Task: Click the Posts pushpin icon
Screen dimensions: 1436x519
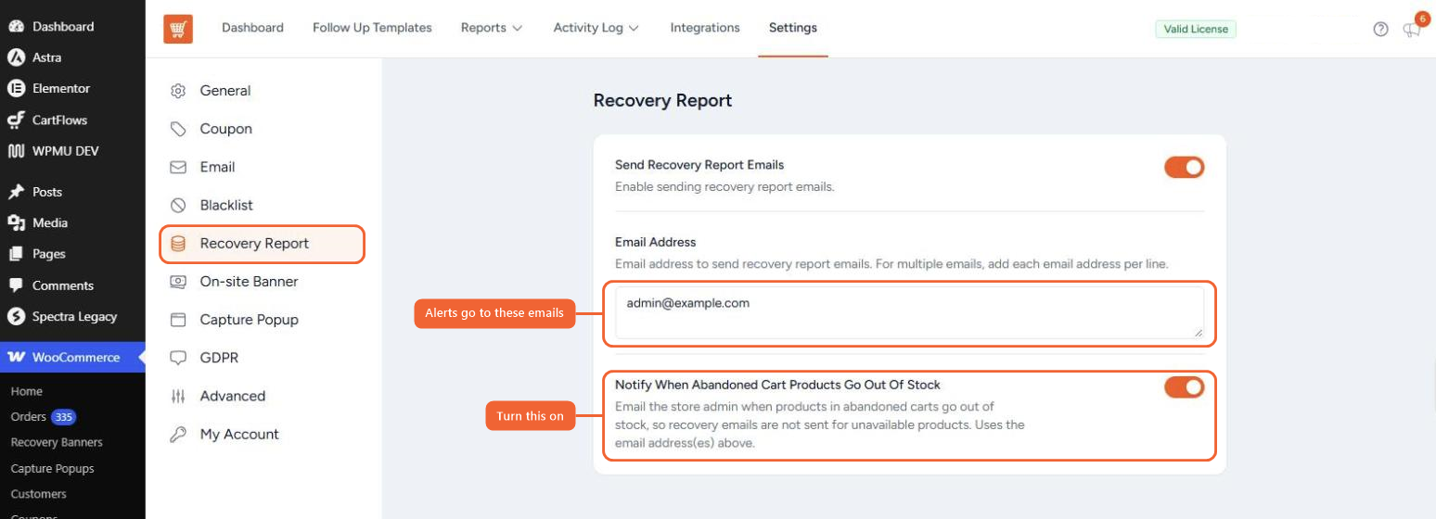Action: (x=16, y=192)
